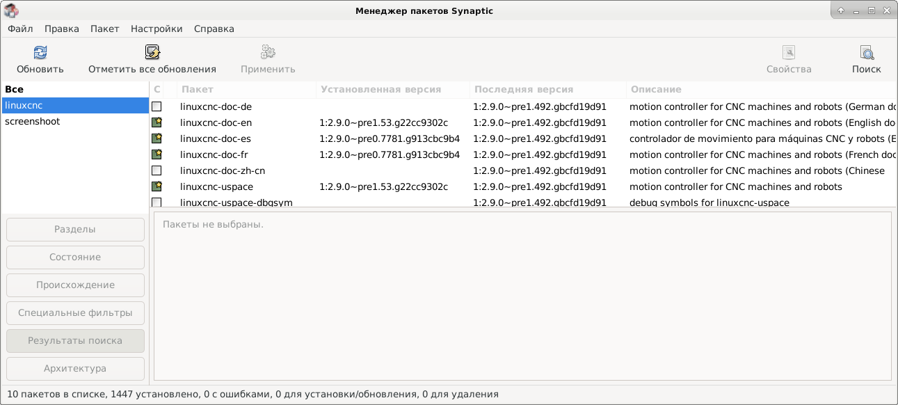Mark the linuxcnc-doc-de checkbox
The height and width of the screenshot is (405, 898).
coord(157,106)
